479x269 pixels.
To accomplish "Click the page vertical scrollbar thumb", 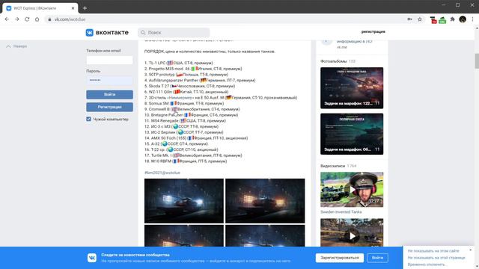I will point(477,61).
